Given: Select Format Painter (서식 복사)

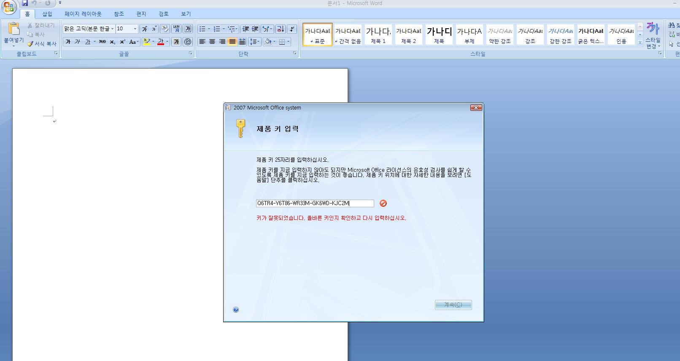Looking at the screenshot, I should coord(42,44).
